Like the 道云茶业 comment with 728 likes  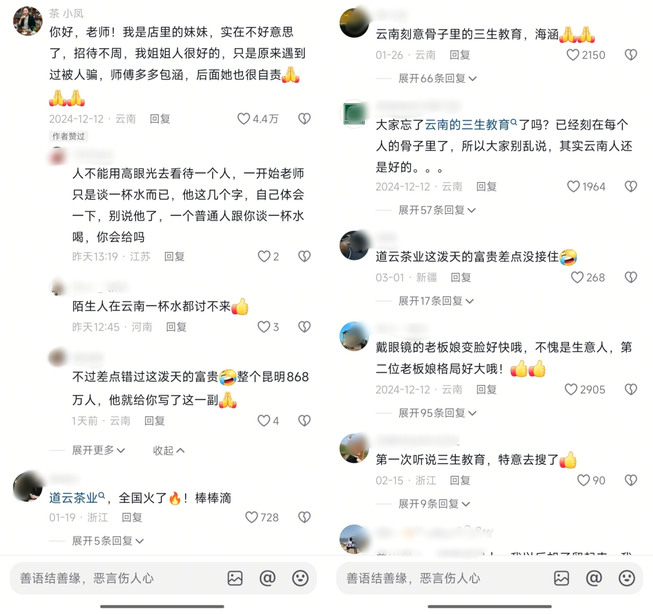252,517
